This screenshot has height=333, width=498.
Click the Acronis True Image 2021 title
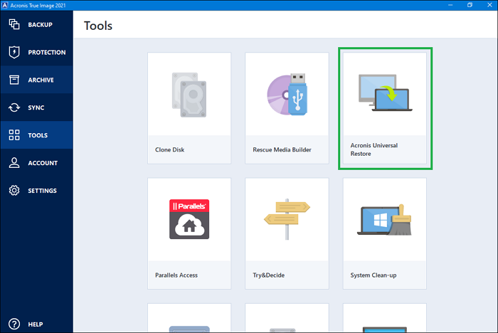tap(38, 6)
